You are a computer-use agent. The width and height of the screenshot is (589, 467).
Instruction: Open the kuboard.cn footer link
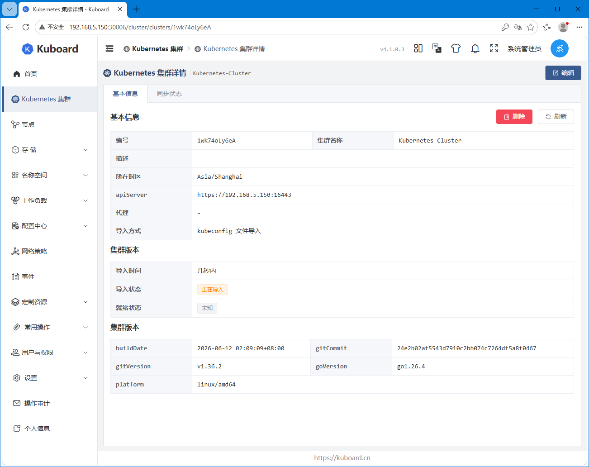click(342, 458)
